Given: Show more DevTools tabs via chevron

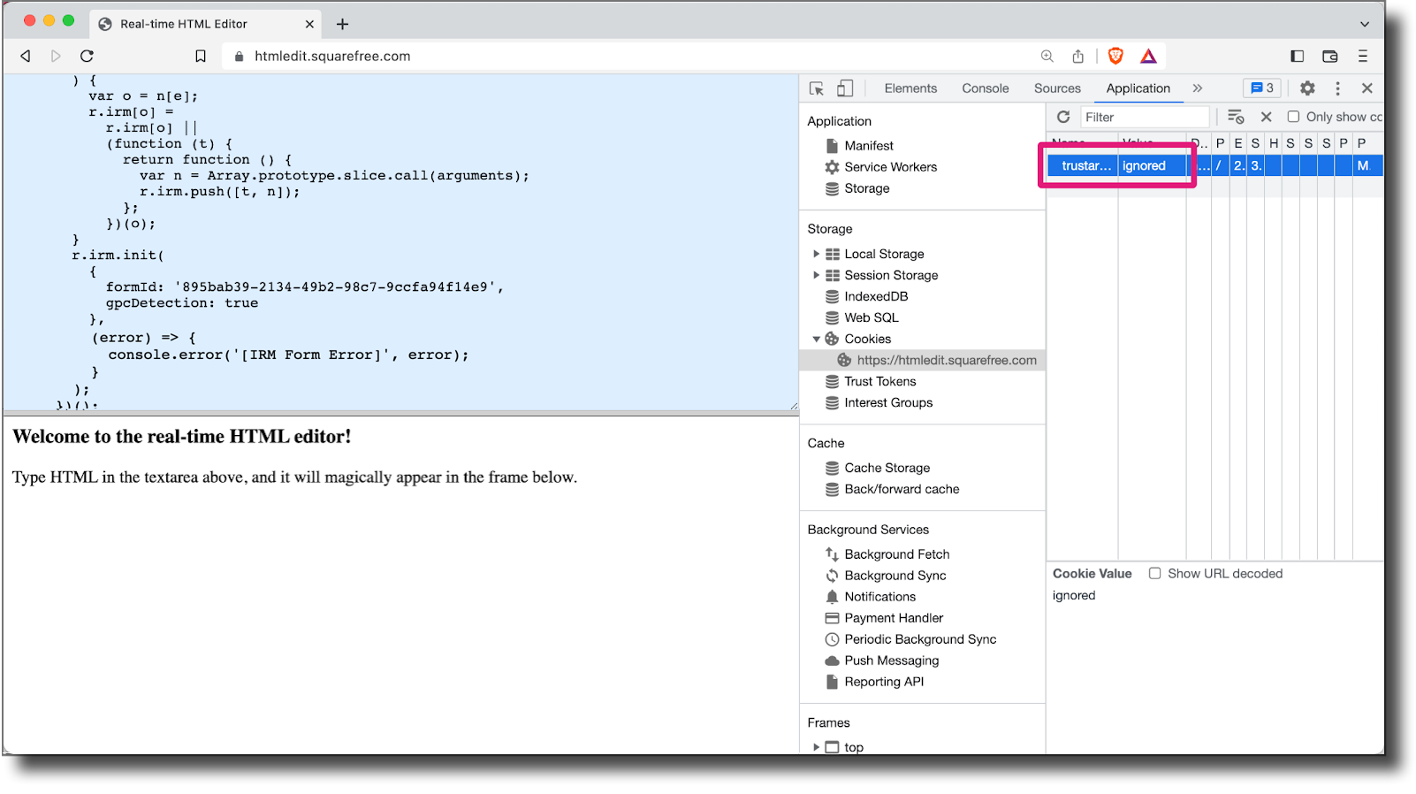Looking at the screenshot, I should click(1198, 88).
